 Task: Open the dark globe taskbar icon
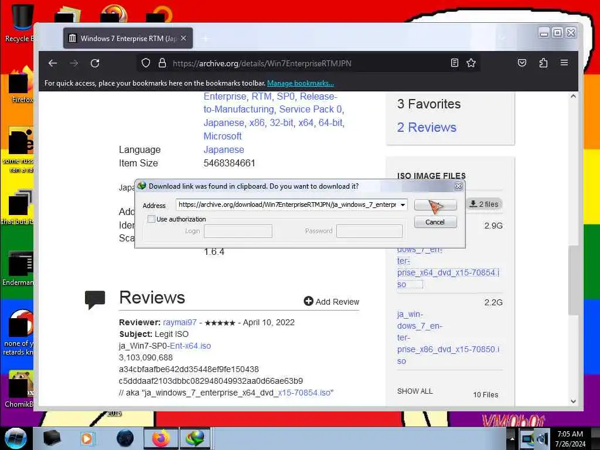pyautogui.click(x=125, y=438)
